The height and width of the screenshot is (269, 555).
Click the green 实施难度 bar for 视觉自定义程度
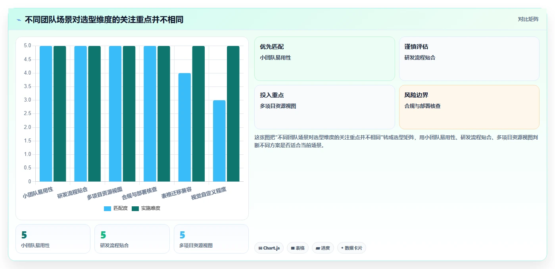(x=233, y=114)
